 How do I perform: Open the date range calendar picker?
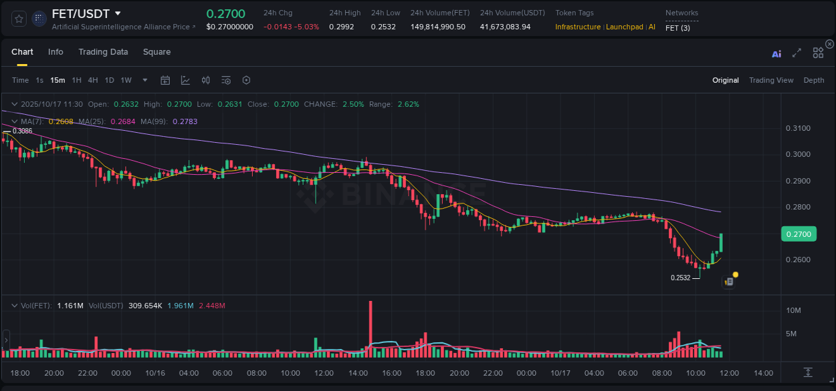[165, 80]
